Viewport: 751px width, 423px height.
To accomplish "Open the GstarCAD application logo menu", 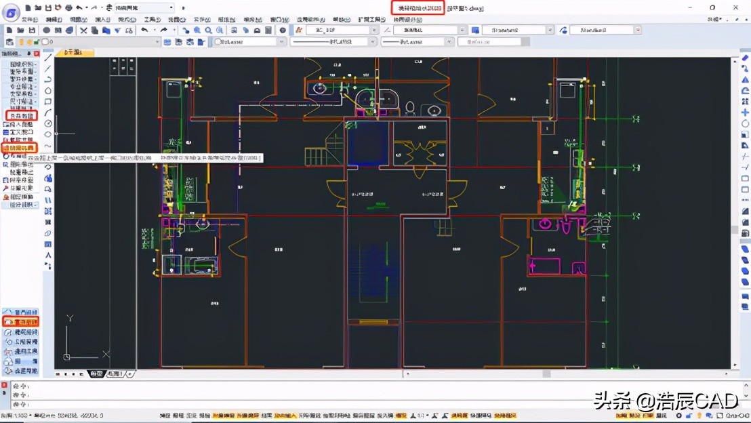I will pyautogui.click(x=11, y=12).
